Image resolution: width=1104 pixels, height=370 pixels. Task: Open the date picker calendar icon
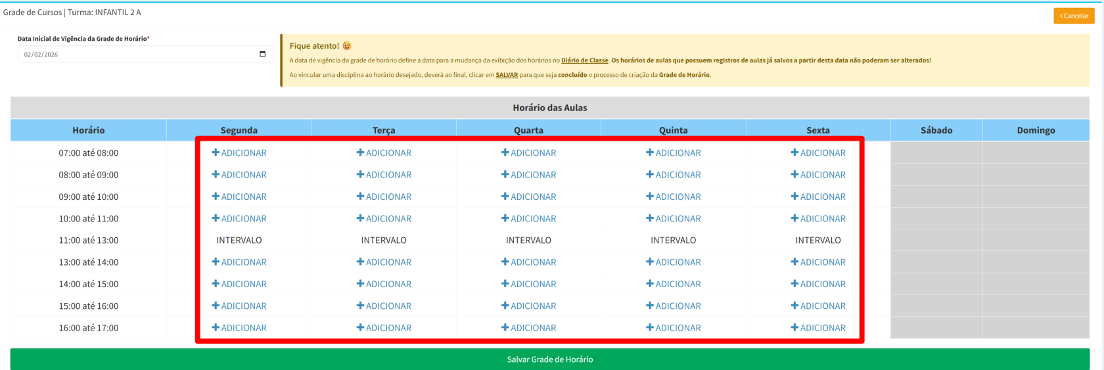pyautogui.click(x=263, y=54)
